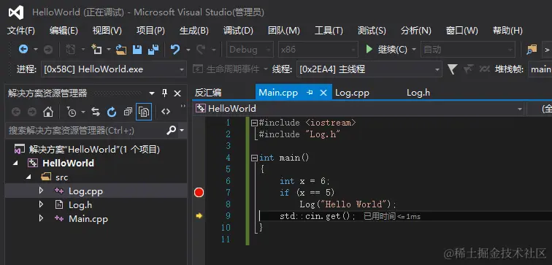Open the x86 platform dropdown
The width and height of the screenshot is (552, 265).
coord(318,50)
